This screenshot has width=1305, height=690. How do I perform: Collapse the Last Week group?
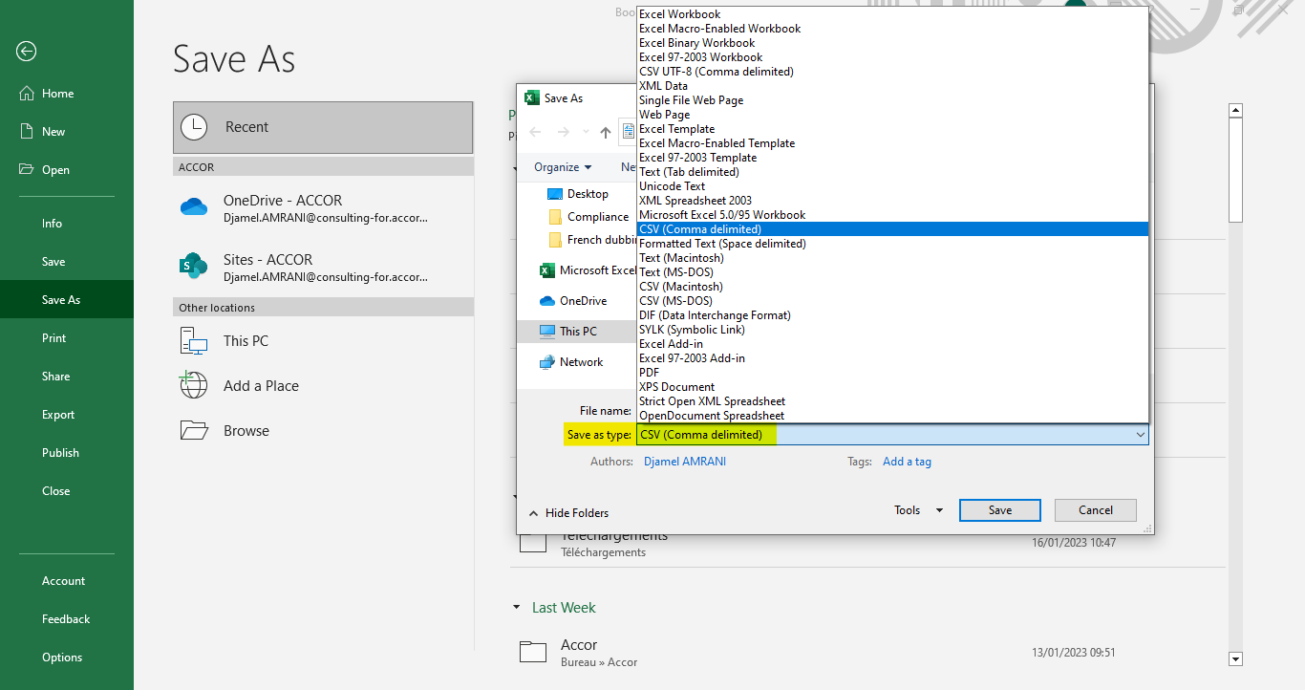[517, 608]
